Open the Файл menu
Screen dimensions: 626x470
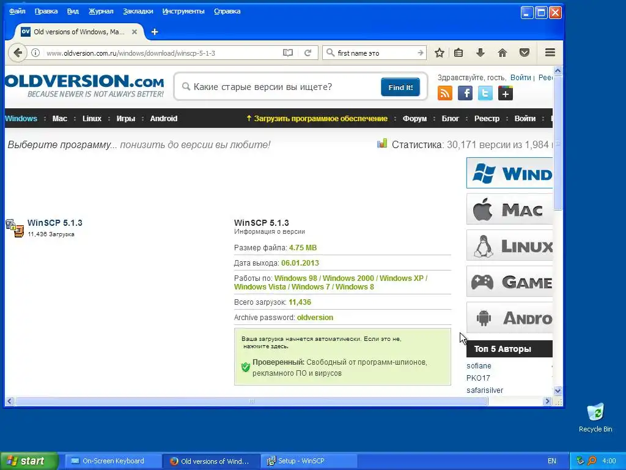(17, 11)
